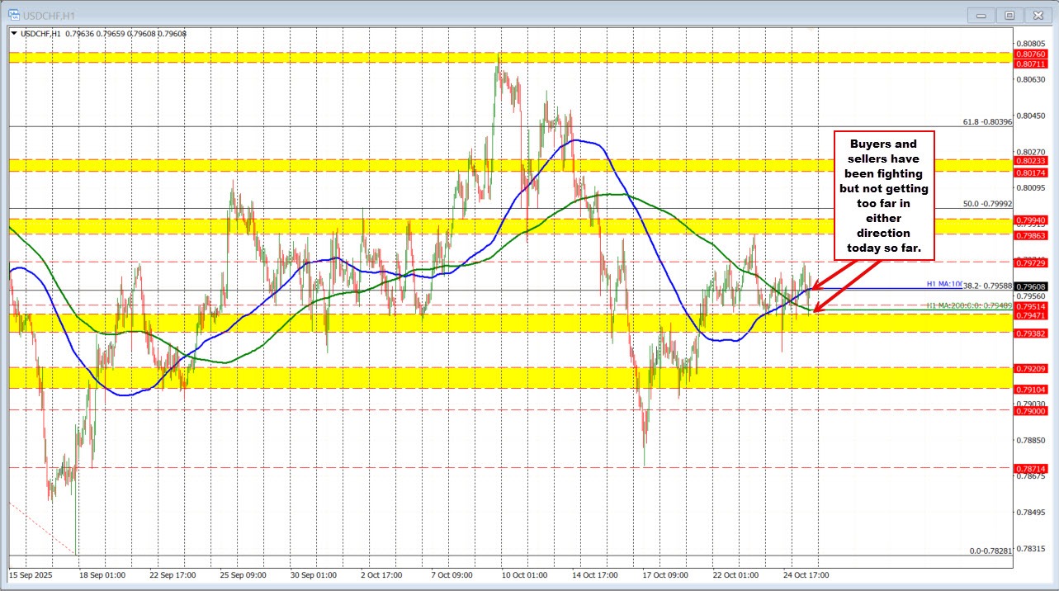This screenshot has width=1059, height=591.
Task: Click the current price label 0.79608
Action: coord(1032,286)
